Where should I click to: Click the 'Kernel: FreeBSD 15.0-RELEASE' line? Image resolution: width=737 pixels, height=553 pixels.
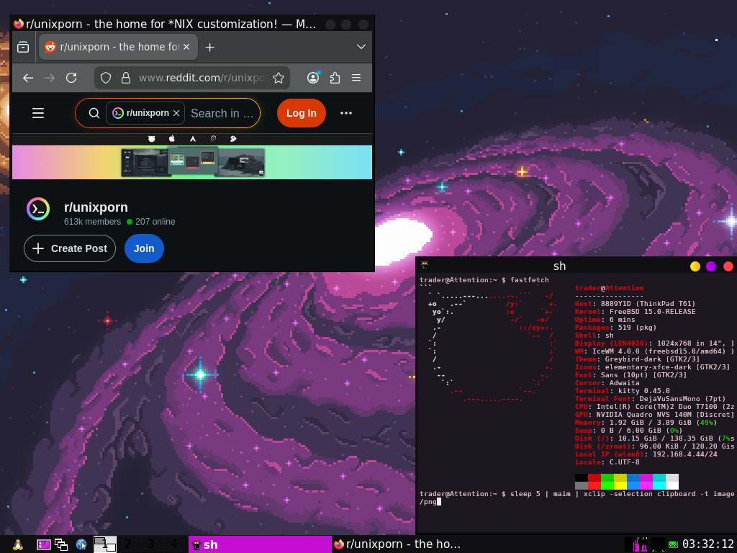(x=635, y=312)
